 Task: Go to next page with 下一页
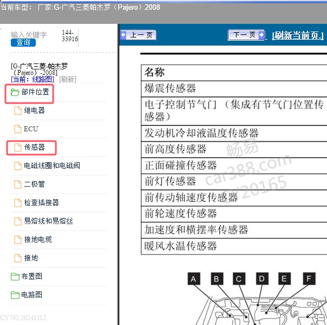tap(246, 35)
